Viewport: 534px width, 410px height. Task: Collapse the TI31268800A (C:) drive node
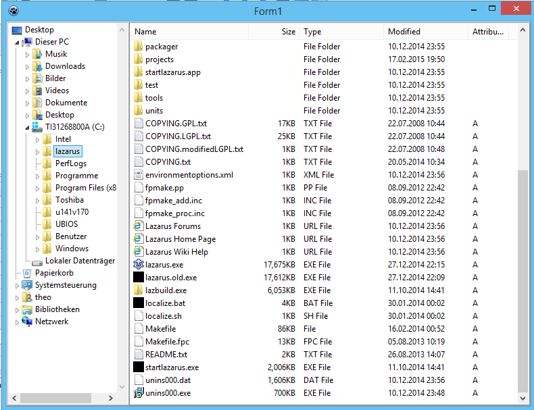tap(27, 128)
